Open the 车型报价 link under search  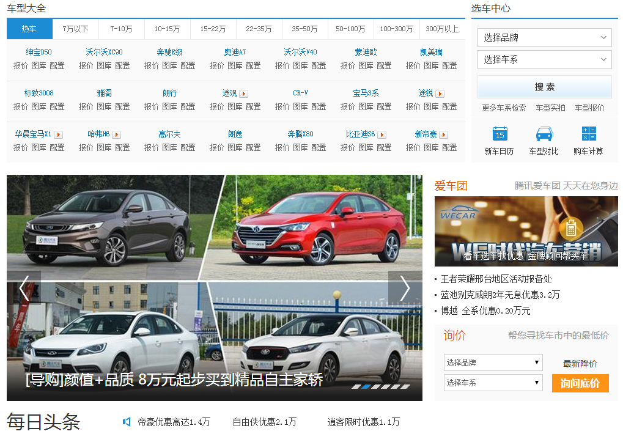coord(589,108)
